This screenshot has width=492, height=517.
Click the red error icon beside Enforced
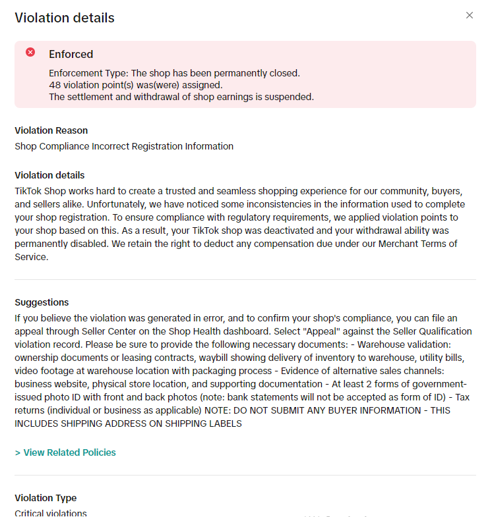point(30,52)
